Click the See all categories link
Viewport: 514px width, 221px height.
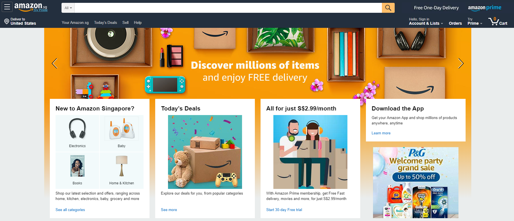[x=70, y=210]
